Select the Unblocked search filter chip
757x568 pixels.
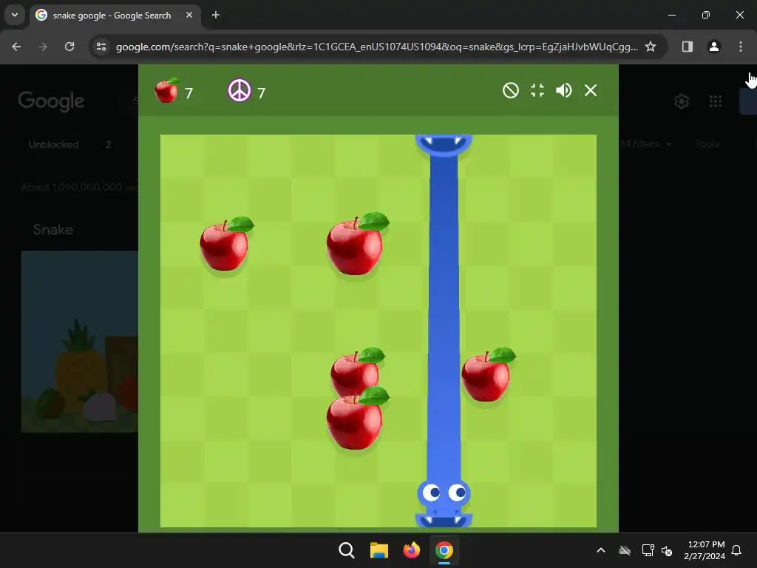pos(53,144)
